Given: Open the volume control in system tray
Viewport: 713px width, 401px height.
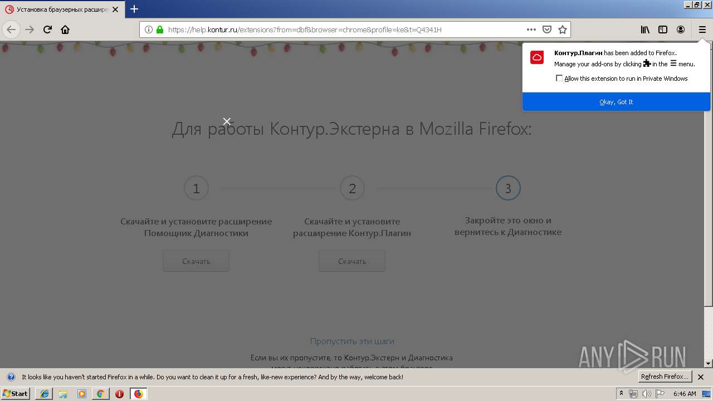Looking at the screenshot, I should (647, 394).
